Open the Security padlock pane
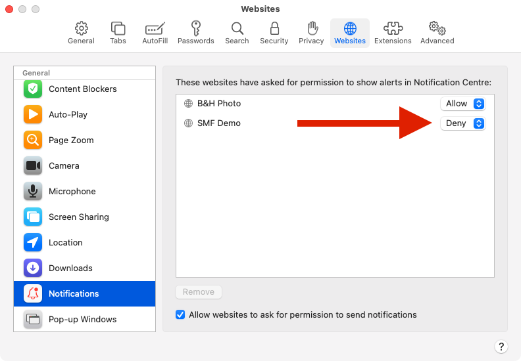Viewport: 521px width, 361px height. pos(274,33)
